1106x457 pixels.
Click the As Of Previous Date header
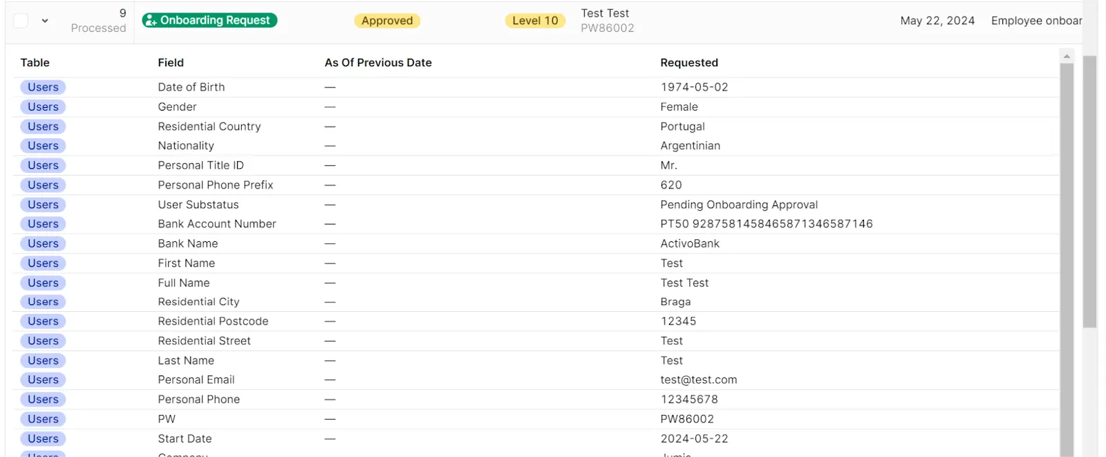click(x=378, y=63)
